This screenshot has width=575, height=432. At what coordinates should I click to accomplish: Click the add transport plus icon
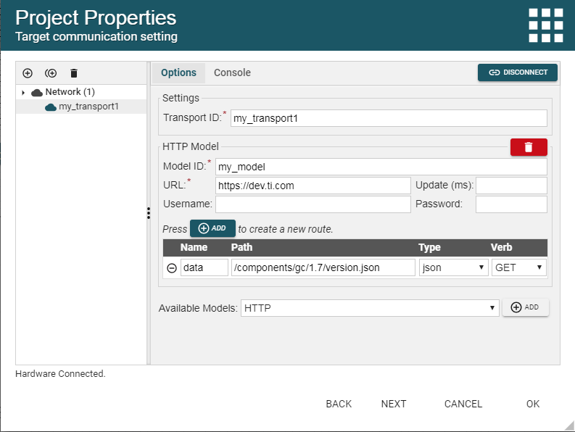(28, 73)
